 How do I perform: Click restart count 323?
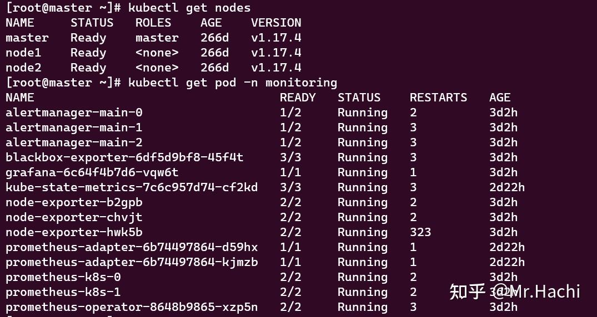pyautogui.click(x=420, y=232)
